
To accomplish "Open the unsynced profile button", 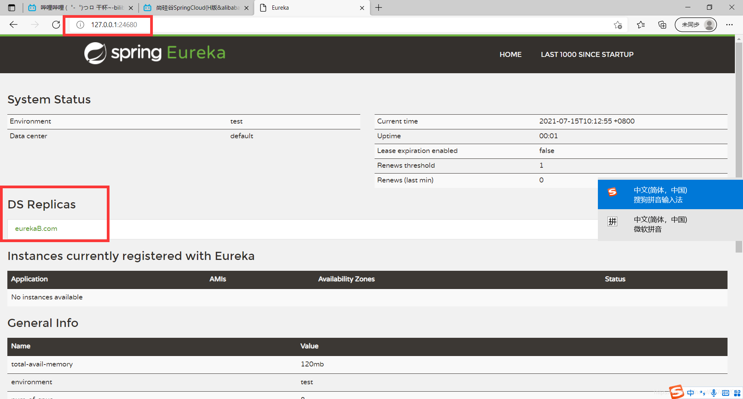I will coord(696,25).
